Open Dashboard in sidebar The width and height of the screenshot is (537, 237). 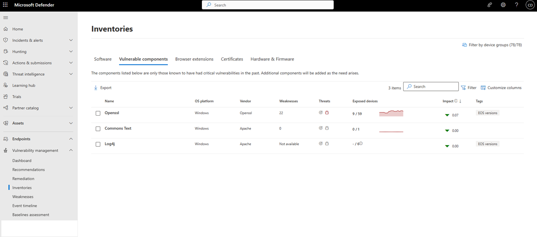pyautogui.click(x=22, y=160)
